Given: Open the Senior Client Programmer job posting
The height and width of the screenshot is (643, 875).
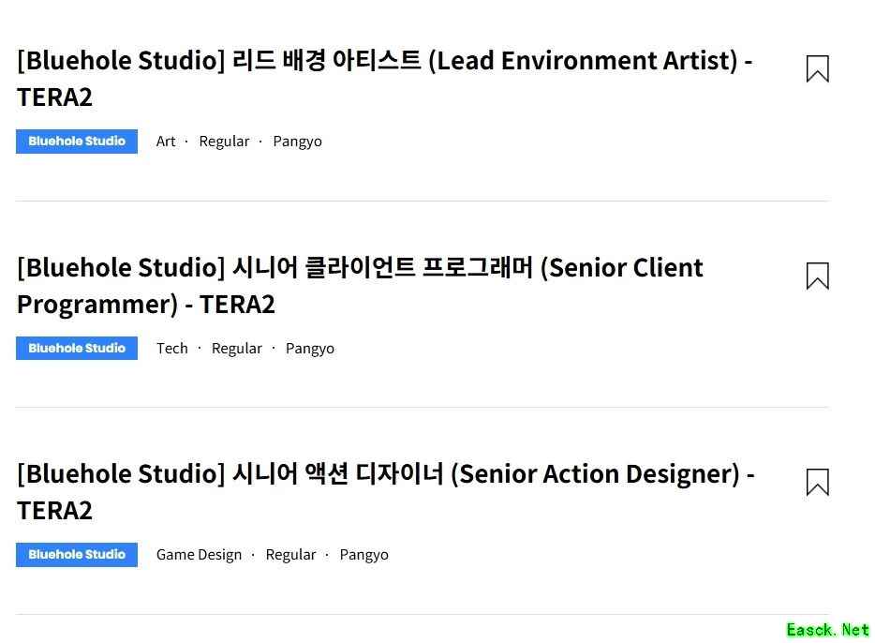Looking at the screenshot, I should pos(360,268).
